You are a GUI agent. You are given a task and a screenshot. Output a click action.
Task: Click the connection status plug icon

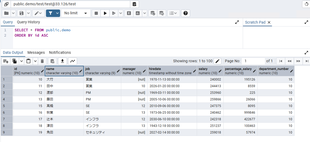tap(6, 4)
